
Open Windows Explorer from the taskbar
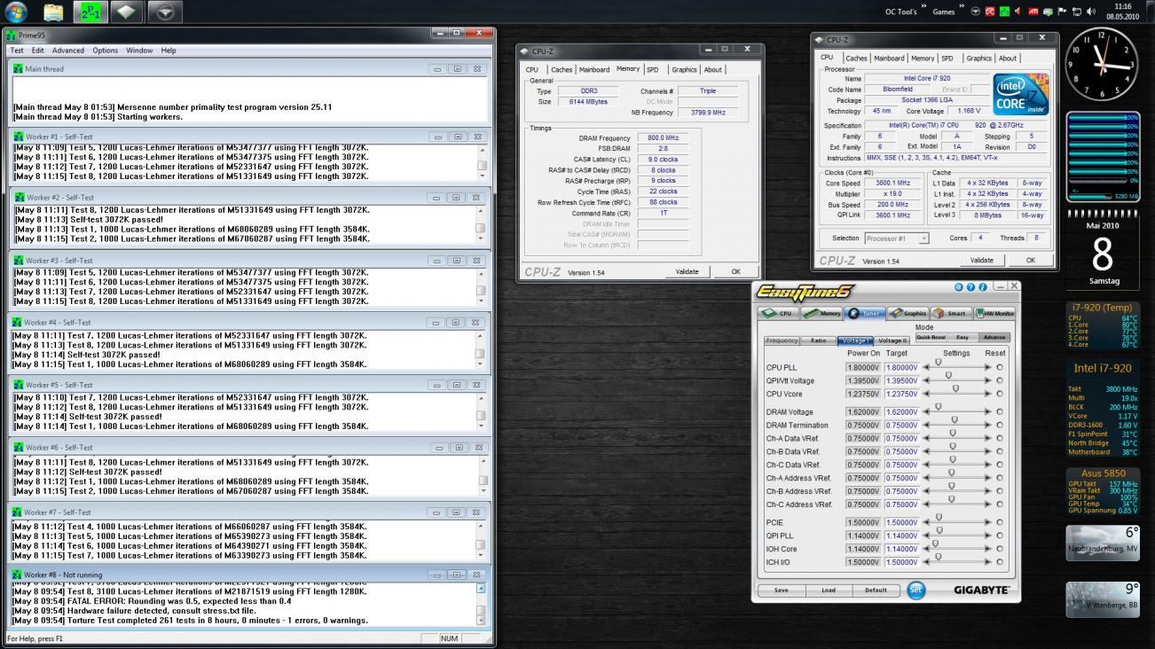(x=53, y=12)
